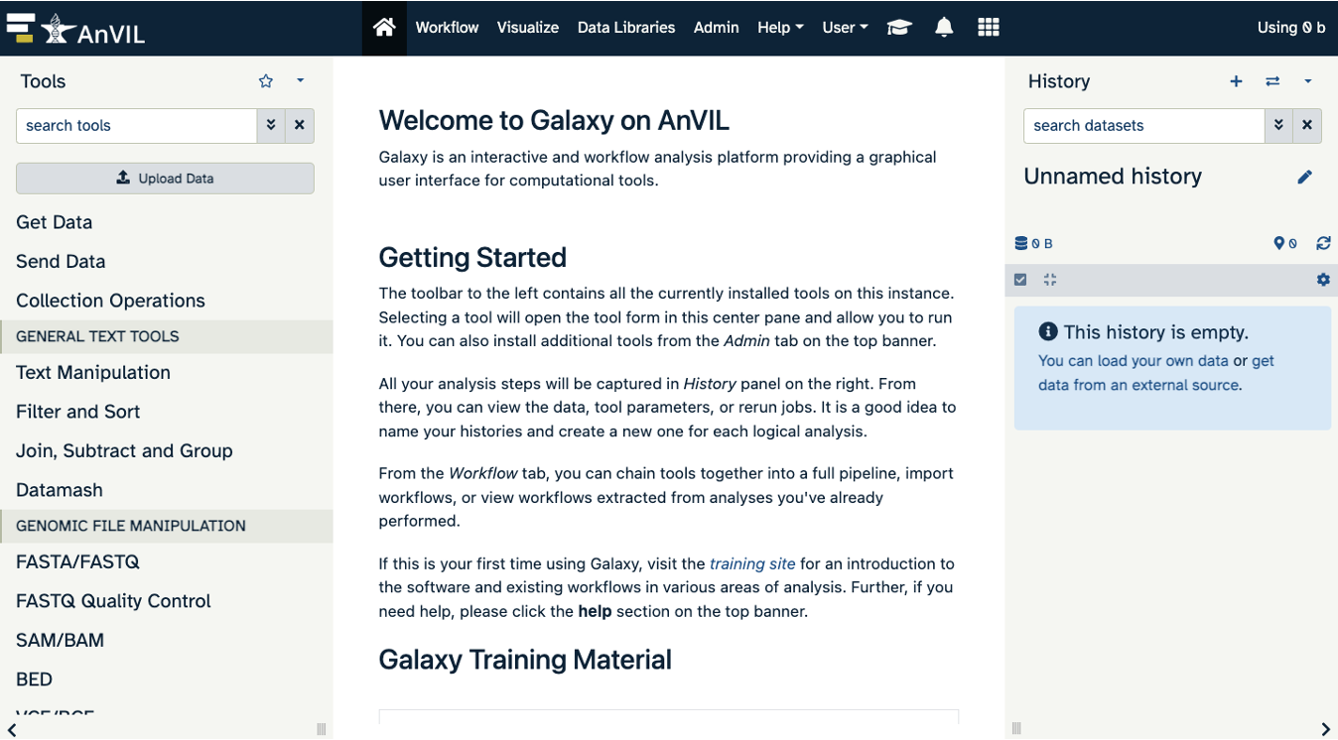Switch history with the arrows icon

coord(1272,81)
